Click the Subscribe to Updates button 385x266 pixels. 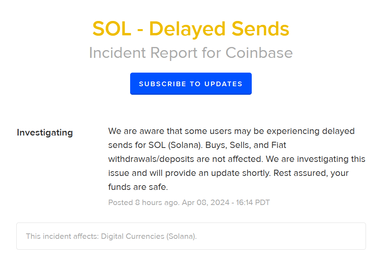coord(191,83)
